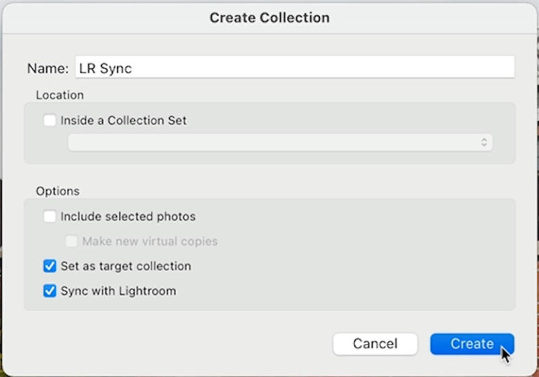Enable the Include selected photos checkbox
Screen dimensions: 539x377
[x=50, y=217]
